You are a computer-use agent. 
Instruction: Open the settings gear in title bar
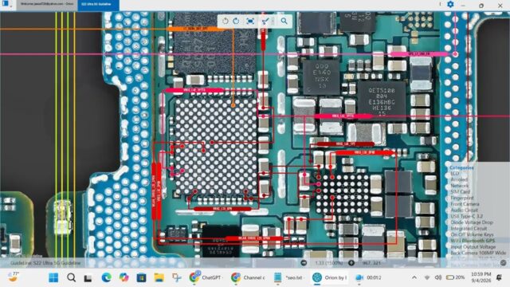pos(450,4)
